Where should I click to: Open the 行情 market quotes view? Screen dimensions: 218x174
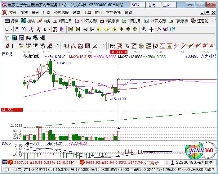(x=11, y=21)
